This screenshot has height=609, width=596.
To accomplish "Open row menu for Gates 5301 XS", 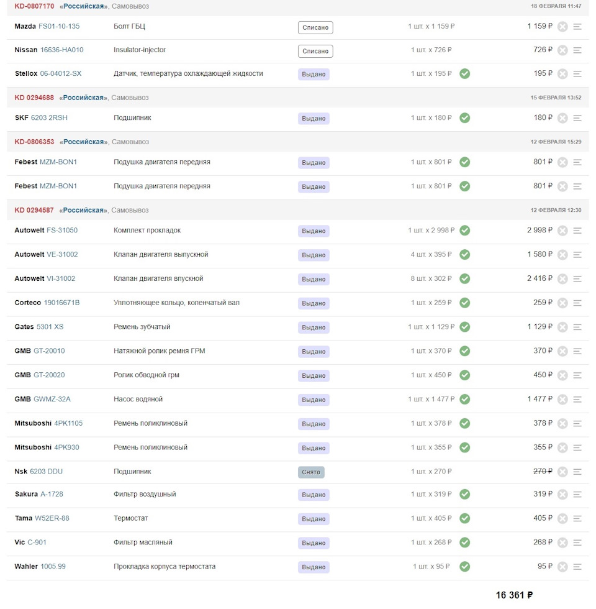I will click(x=577, y=327).
